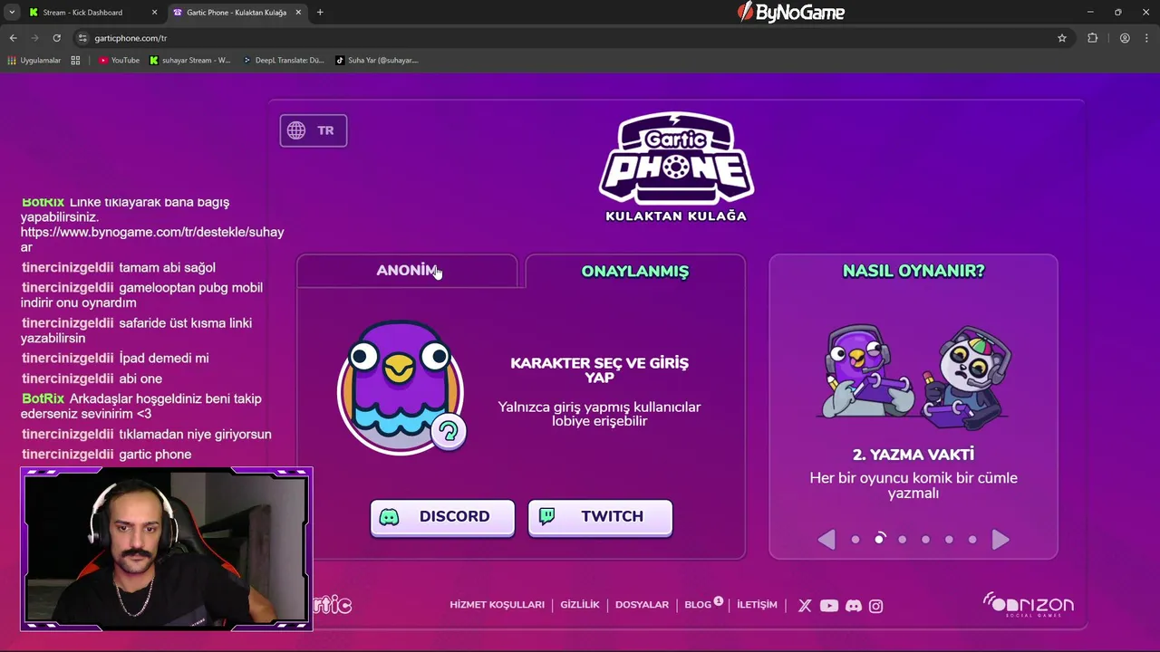This screenshot has height=652, width=1160.
Task: Select the fourth how-to-play slide dot
Action: point(925,540)
